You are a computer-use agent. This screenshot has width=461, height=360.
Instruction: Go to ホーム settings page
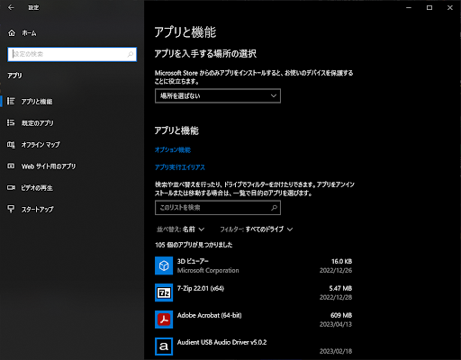(x=29, y=33)
